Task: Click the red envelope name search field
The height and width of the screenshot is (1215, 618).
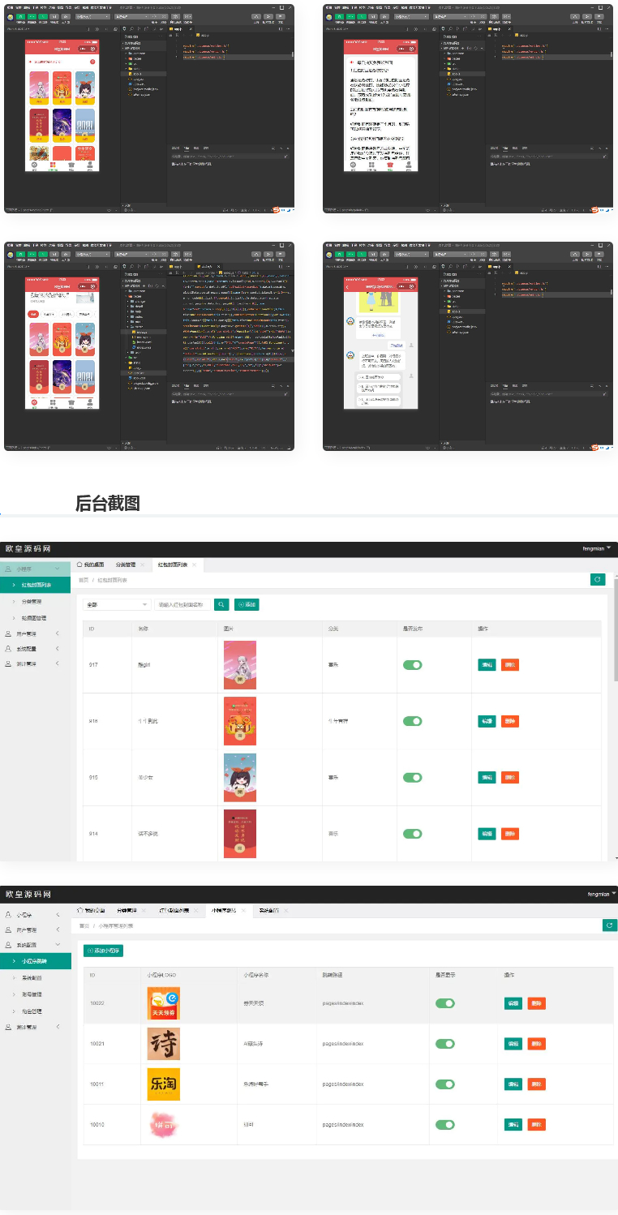Action: [x=182, y=604]
